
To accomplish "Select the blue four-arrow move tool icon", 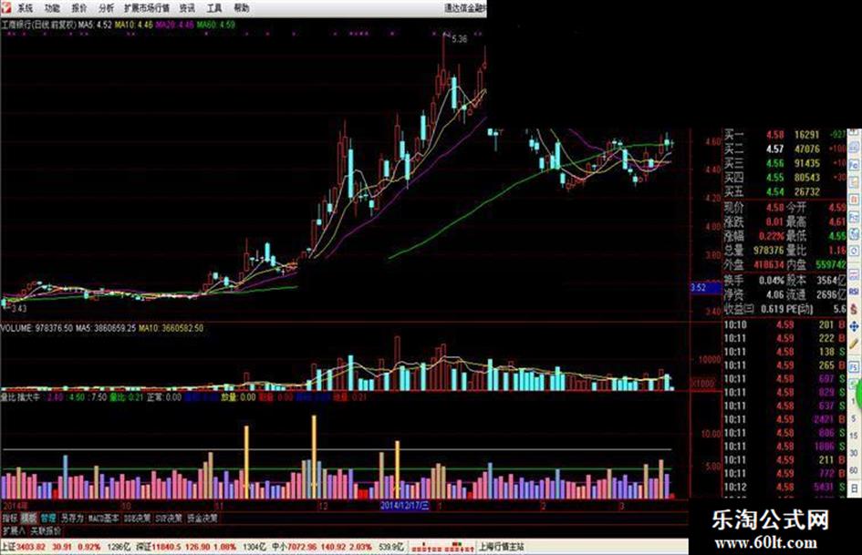I will point(854,326).
